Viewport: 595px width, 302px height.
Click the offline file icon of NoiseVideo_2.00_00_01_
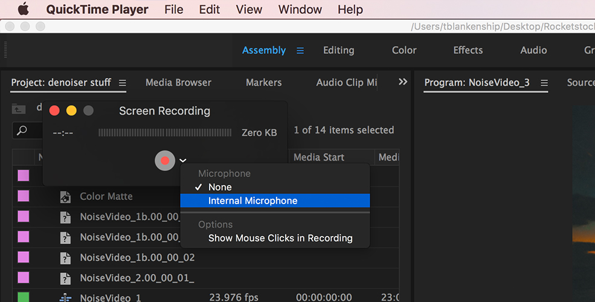(65, 278)
